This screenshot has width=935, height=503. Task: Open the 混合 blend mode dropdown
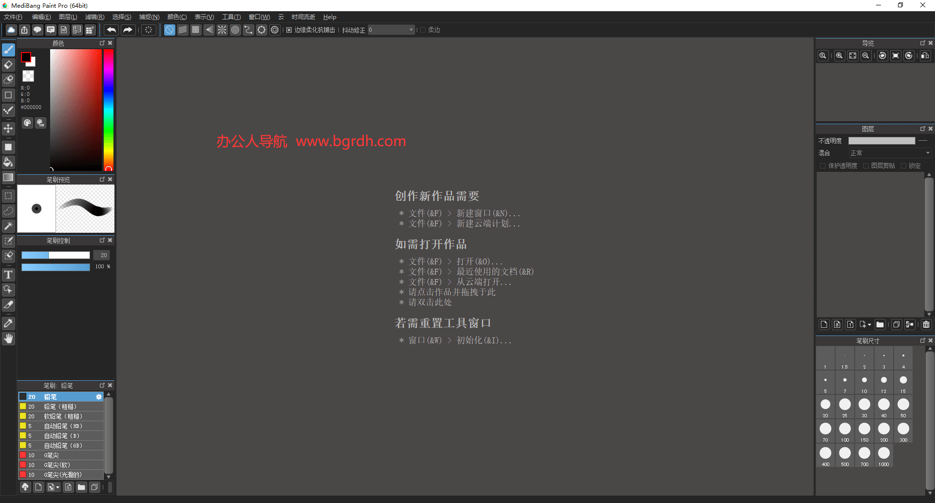click(890, 153)
